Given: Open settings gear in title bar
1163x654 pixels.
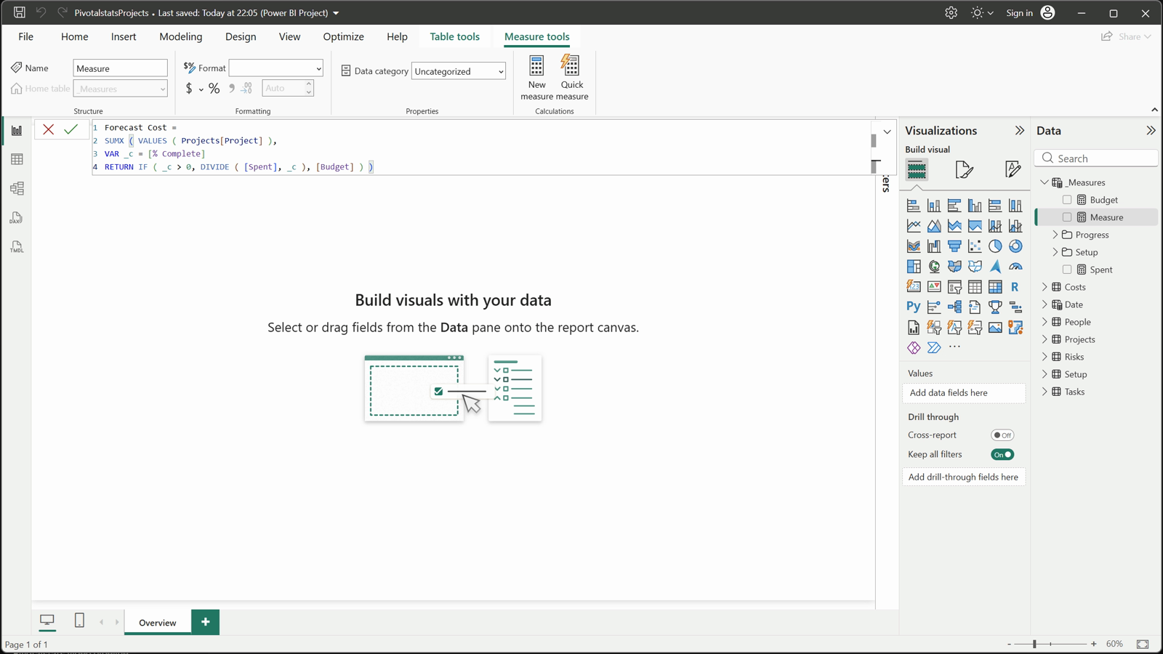Looking at the screenshot, I should tap(951, 12).
